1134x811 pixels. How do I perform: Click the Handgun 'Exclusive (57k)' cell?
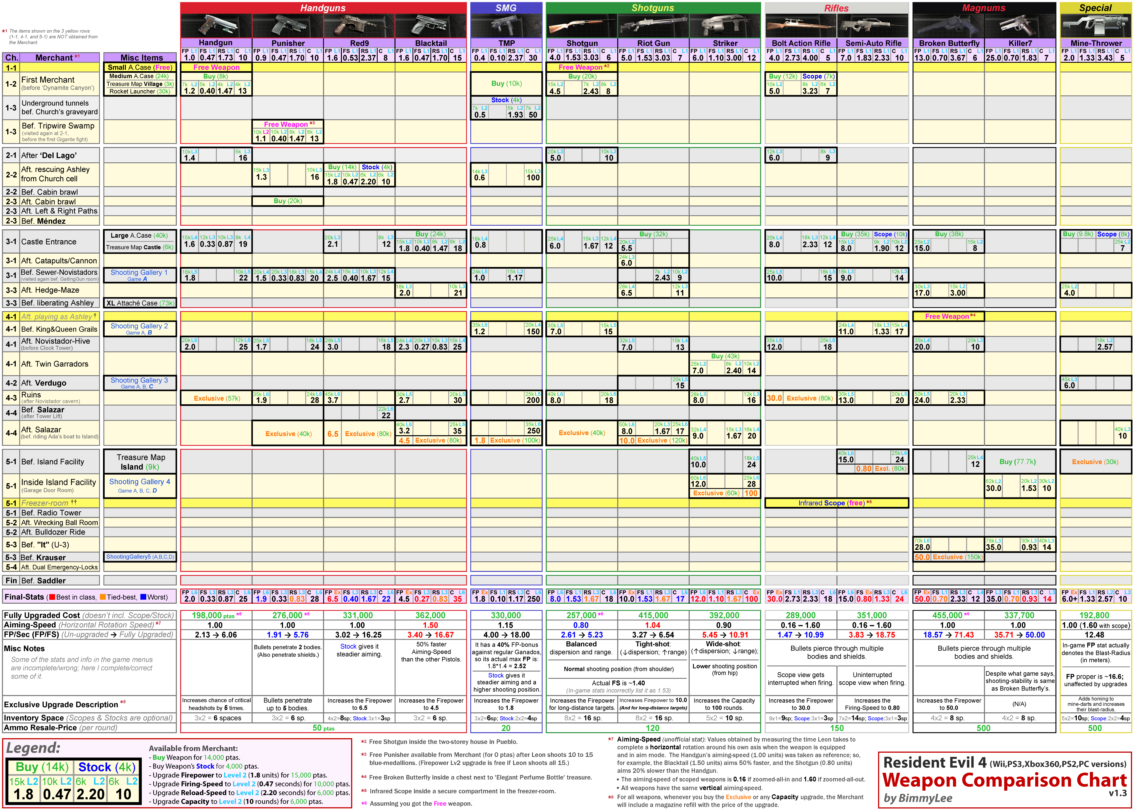coord(216,398)
